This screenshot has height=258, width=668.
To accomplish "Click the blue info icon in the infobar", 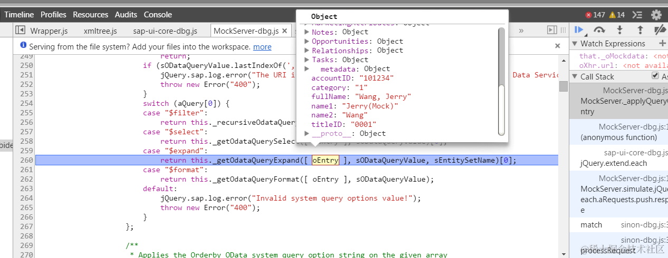I will [x=23, y=46].
